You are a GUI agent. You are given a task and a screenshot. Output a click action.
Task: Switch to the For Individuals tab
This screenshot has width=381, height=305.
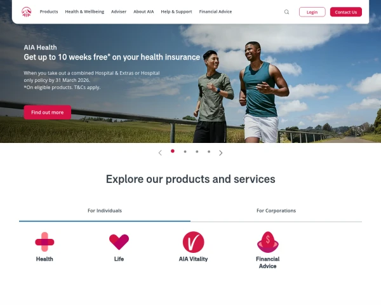click(x=105, y=210)
